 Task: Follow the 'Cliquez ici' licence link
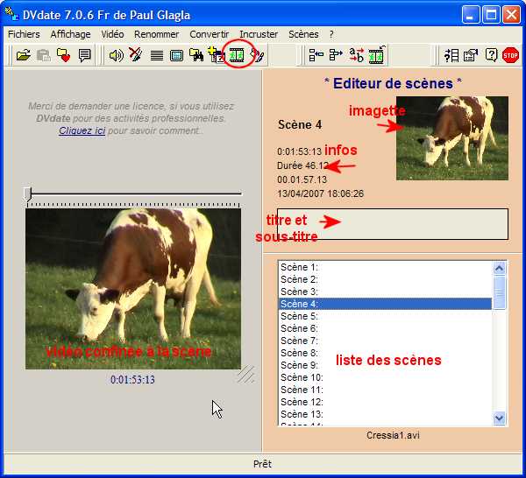pyautogui.click(x=82, y=130)
